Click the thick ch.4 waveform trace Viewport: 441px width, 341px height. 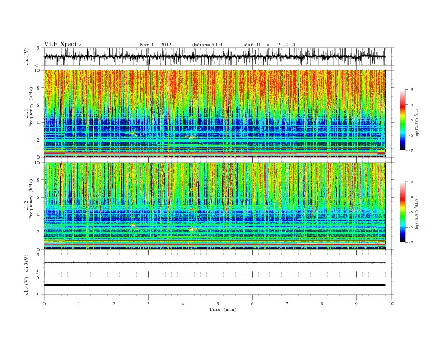click(214, 285)
